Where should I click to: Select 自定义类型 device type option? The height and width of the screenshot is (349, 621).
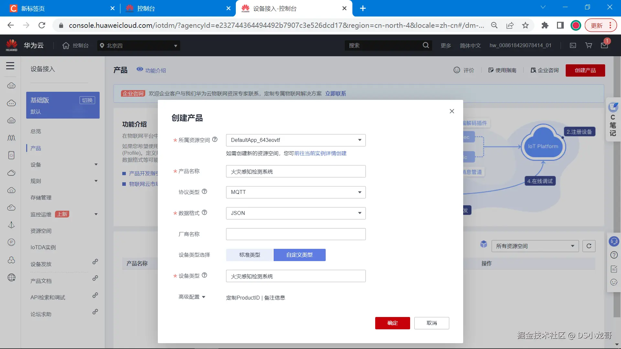tap(299, 255)
